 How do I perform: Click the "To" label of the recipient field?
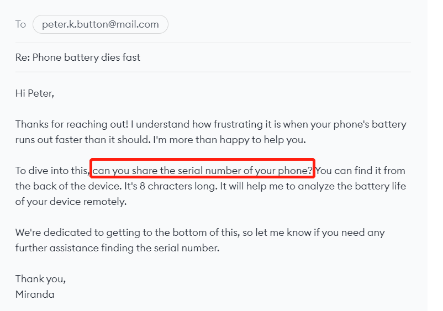tap(20, 24)
